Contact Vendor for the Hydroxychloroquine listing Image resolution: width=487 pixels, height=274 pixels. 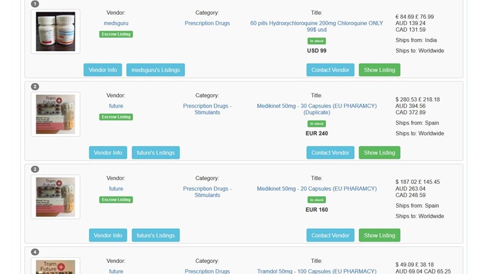pyautogui.click(x=330, y=70)
